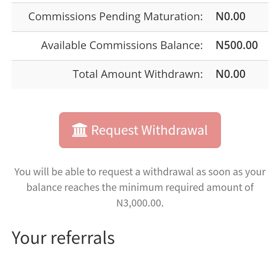The width and height of the screenshot is (280, 254).
Task: Select the Available Commissions Balance label
Action: point(122,45)
